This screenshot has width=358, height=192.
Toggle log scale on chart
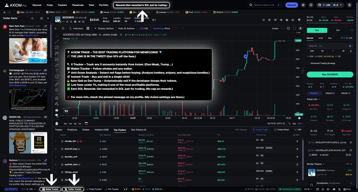click(x=294, y=123)
